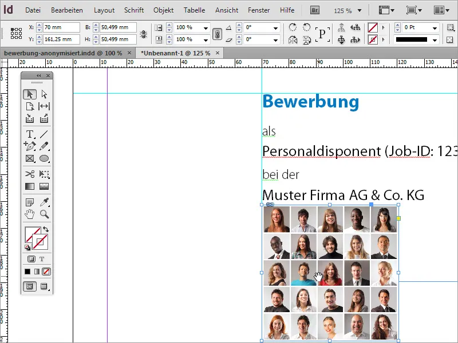Screen dimensions: 458x343
Task: Toggle Normal view mode button
Action: (30, 286)
